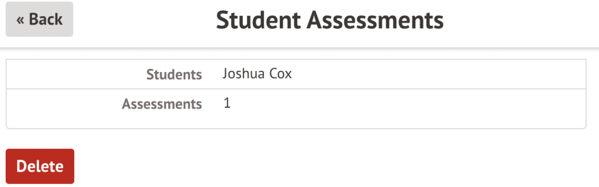The image size is (599, 187).
Task: Click empty space right of Joshua Cox
Action: 433,74
